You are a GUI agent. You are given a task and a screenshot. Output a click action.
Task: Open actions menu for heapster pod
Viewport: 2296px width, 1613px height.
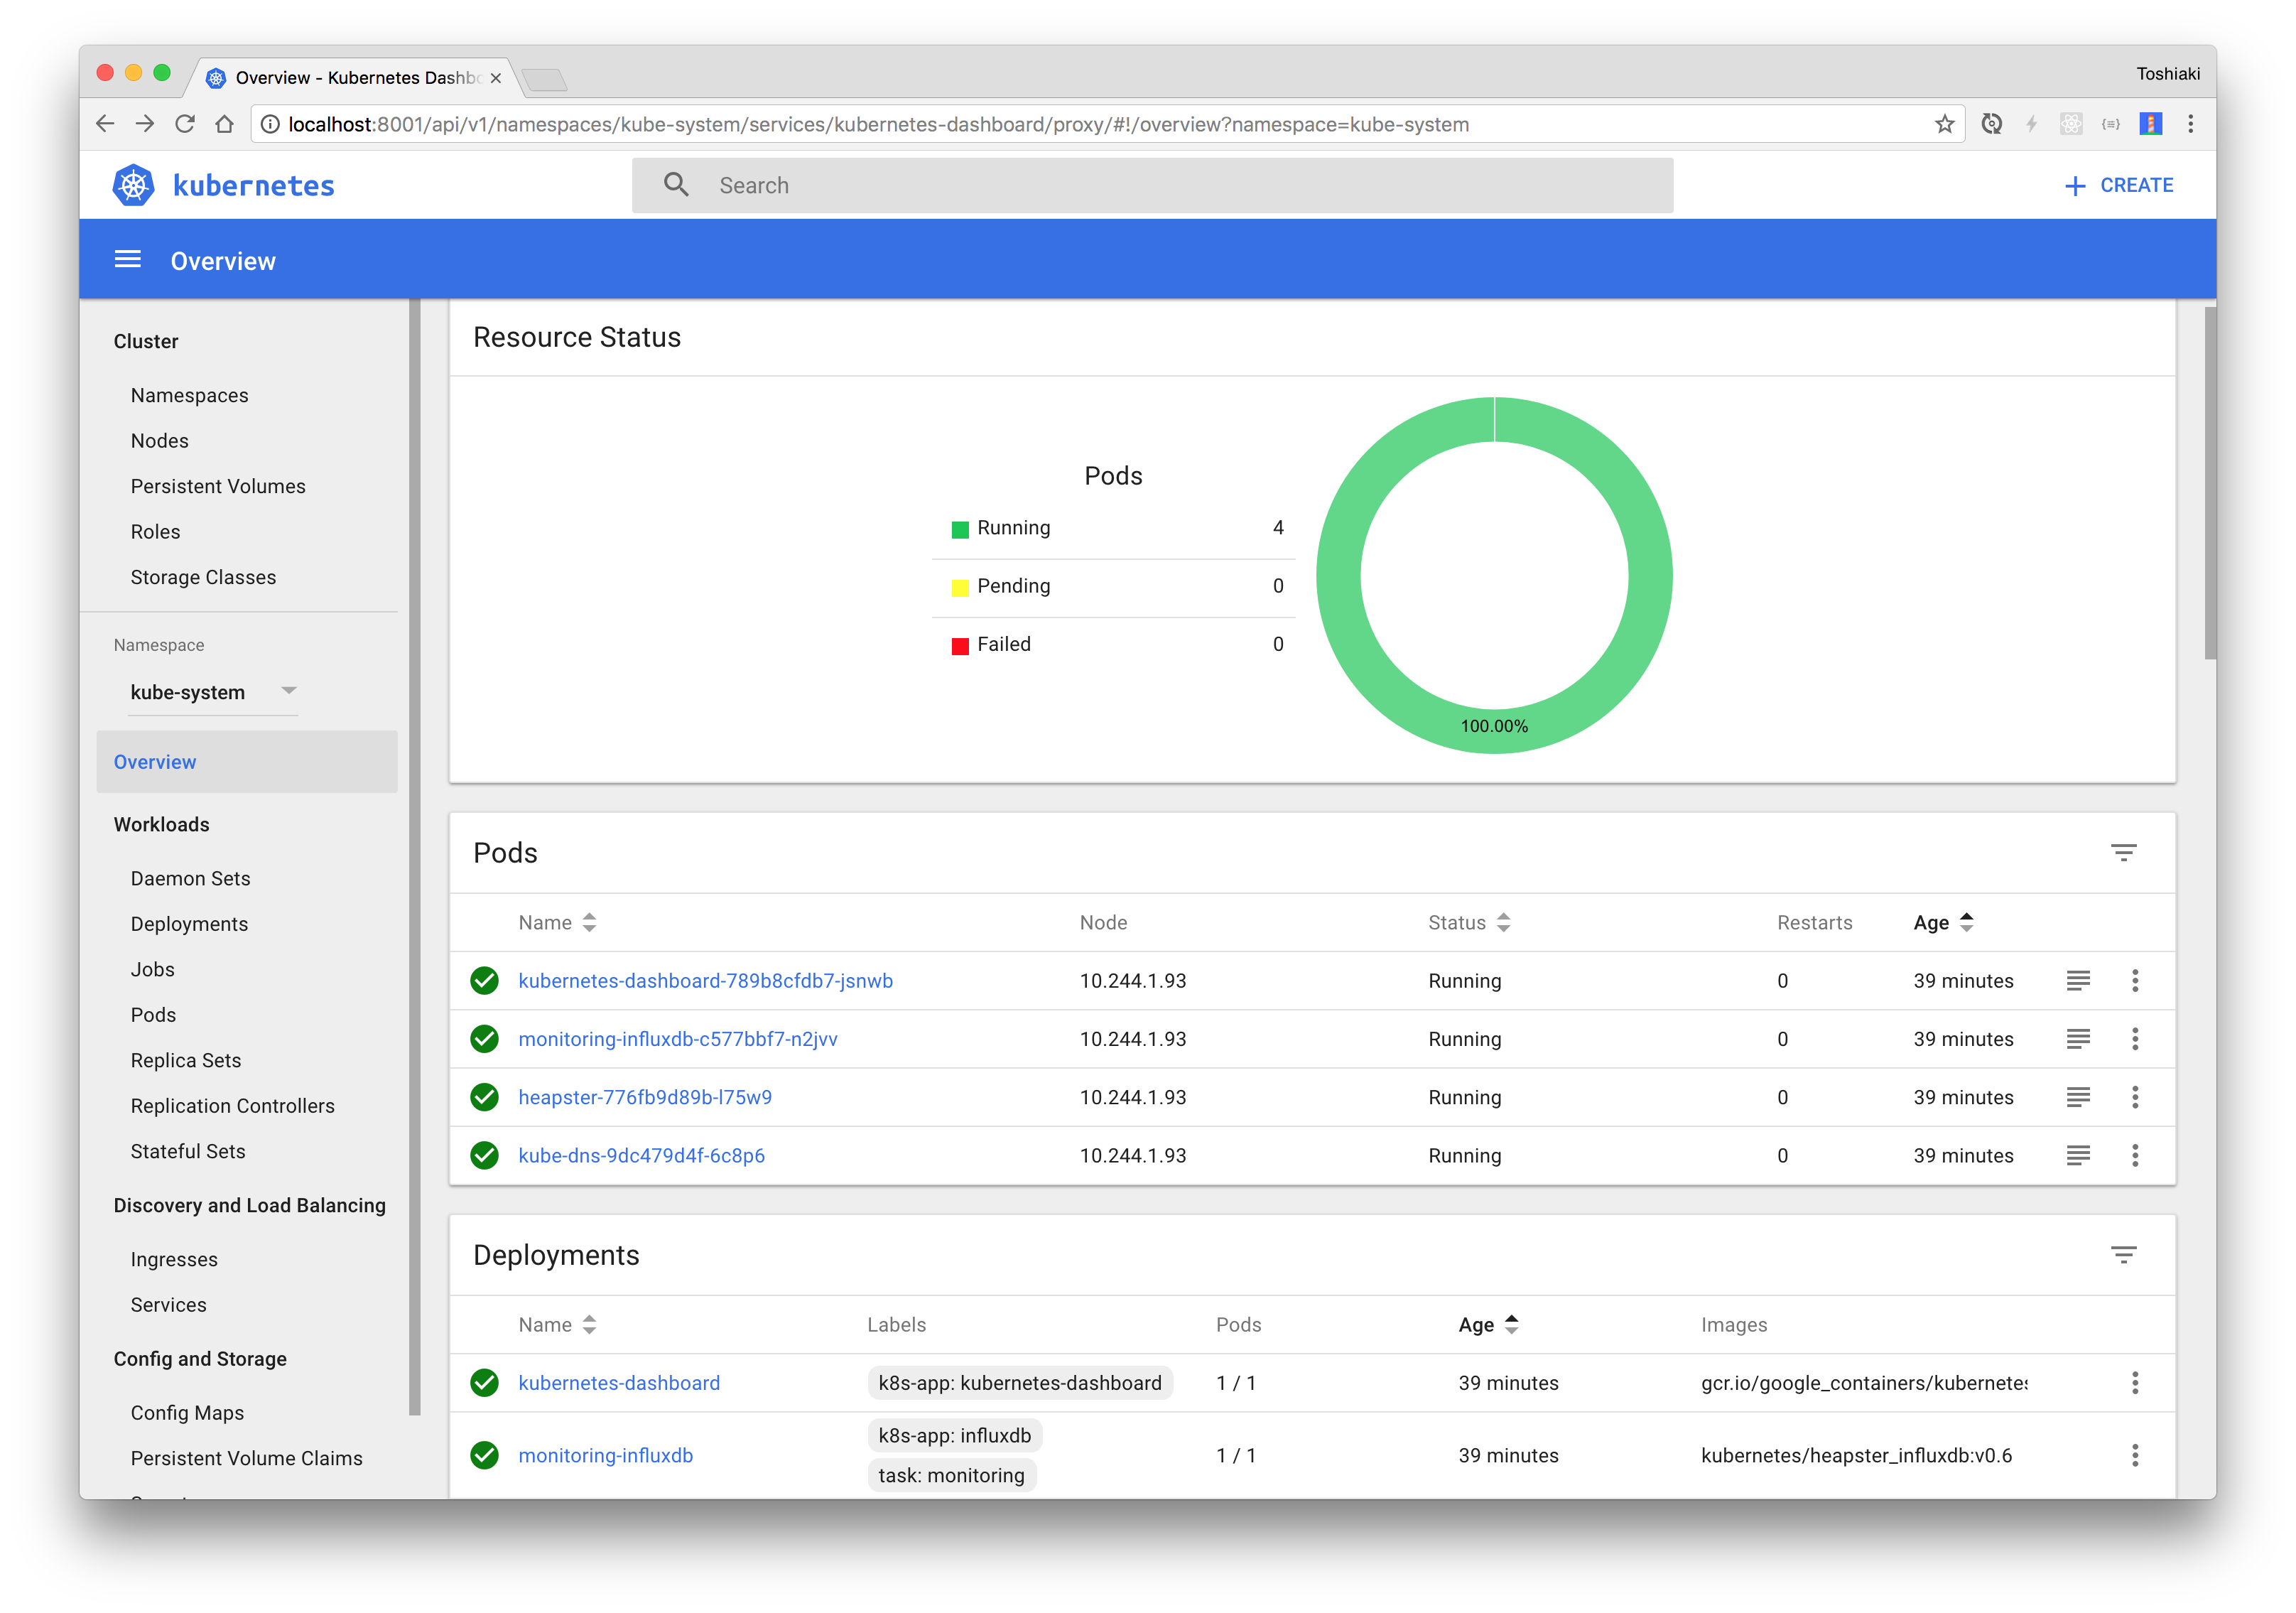point(2134,1097)
